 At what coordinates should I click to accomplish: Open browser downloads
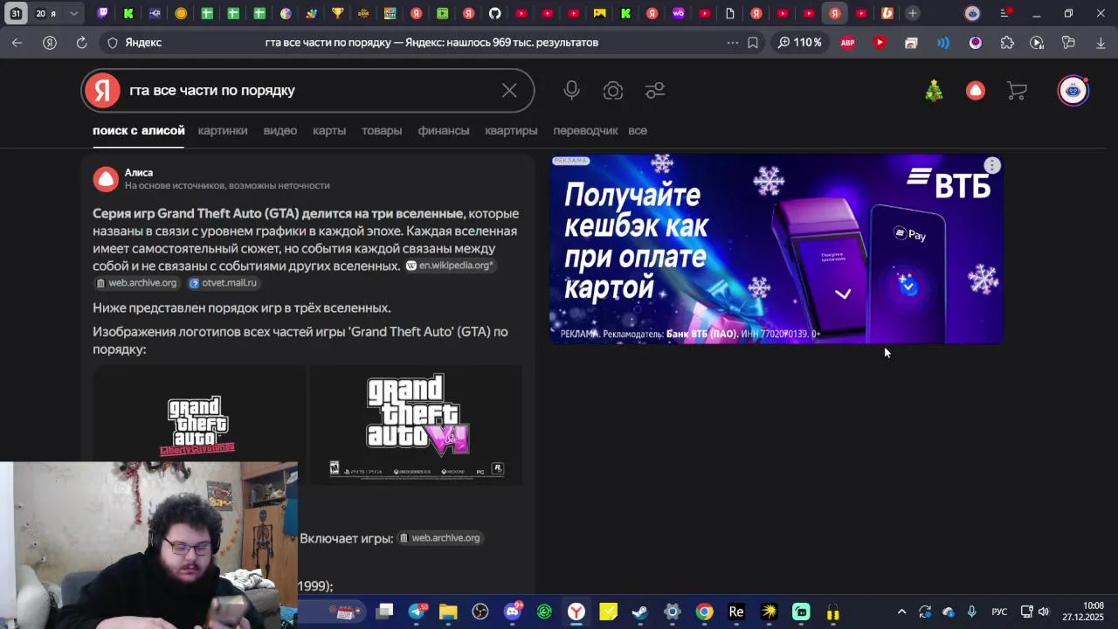1101,43
